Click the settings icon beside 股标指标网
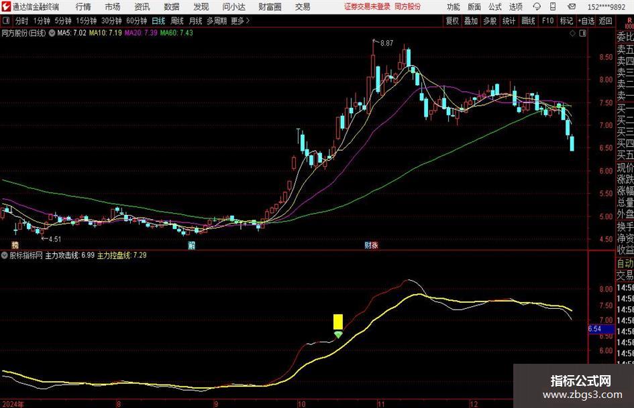 pyautogui.click(x=5, y=255)
